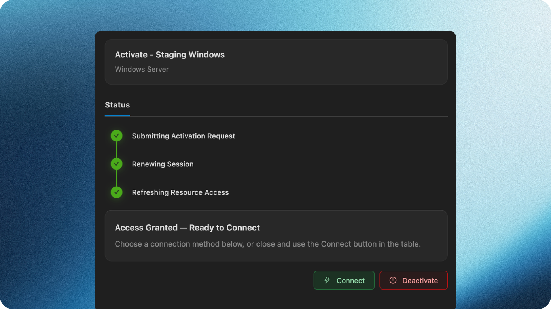Click the 'Access Granted — Ready to Connect' heading
The height and width of the screenshot is (309, 551).
[187, 228]
